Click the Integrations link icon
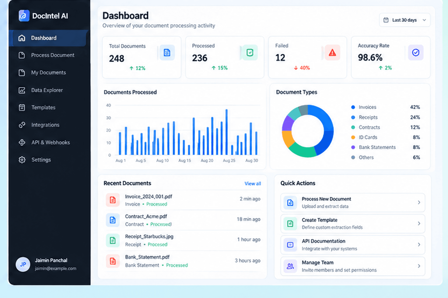 (22, 125)
